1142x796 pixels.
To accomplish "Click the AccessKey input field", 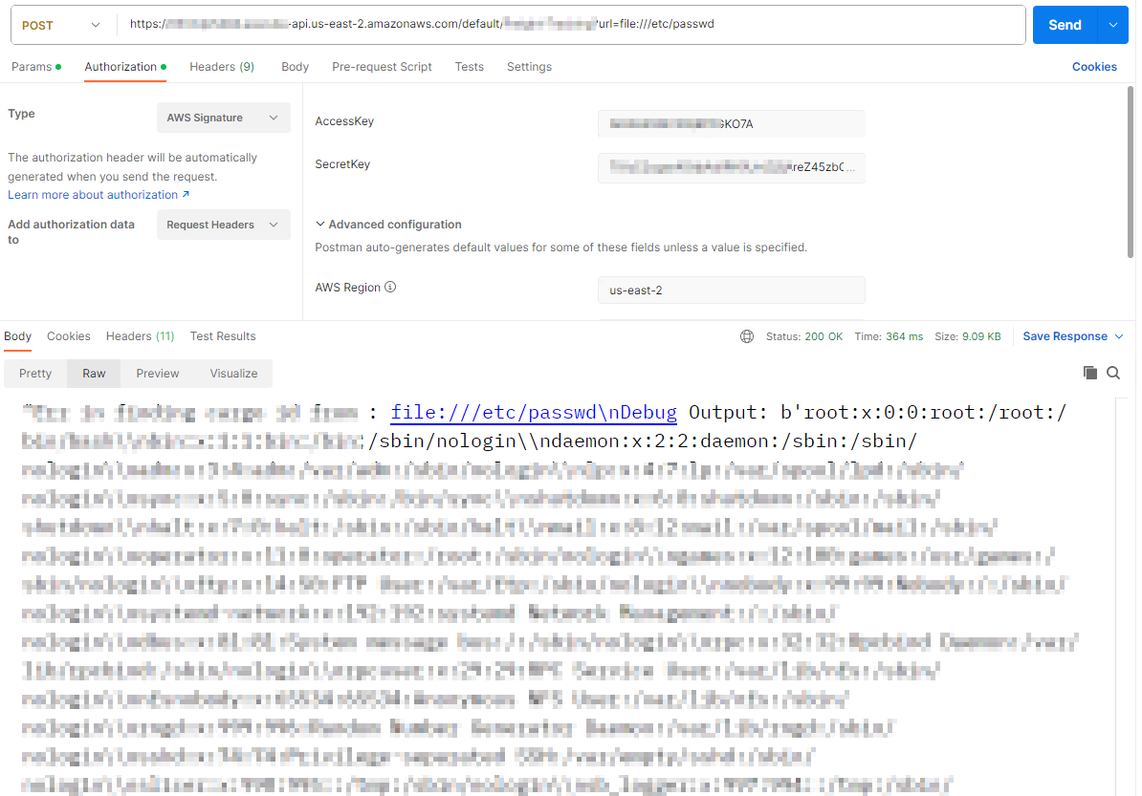I will [732, 123].
